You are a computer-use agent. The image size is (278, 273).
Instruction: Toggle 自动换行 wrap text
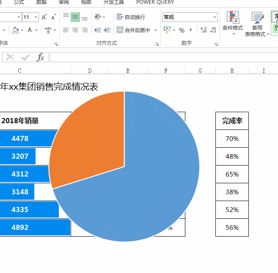point(131,17)
